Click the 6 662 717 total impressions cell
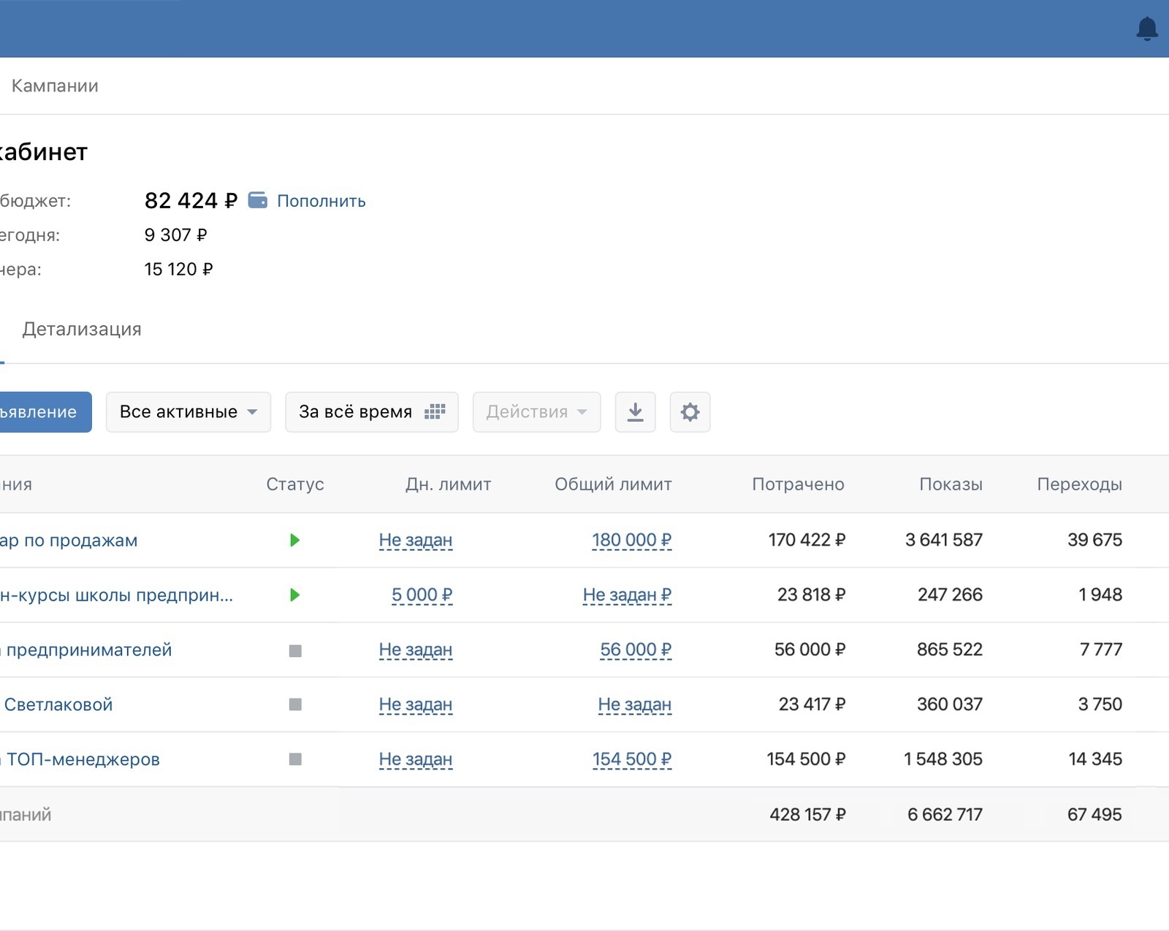This screenshot has height=931, width=1169. (x=945, y=814)
